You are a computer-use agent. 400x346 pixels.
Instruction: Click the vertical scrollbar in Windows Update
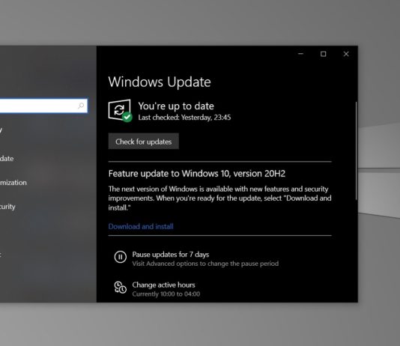tap(356, 151)
